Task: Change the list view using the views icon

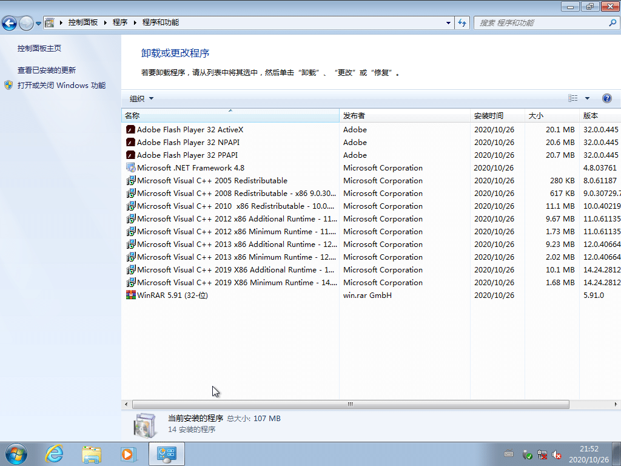Action: coord(573,98)
